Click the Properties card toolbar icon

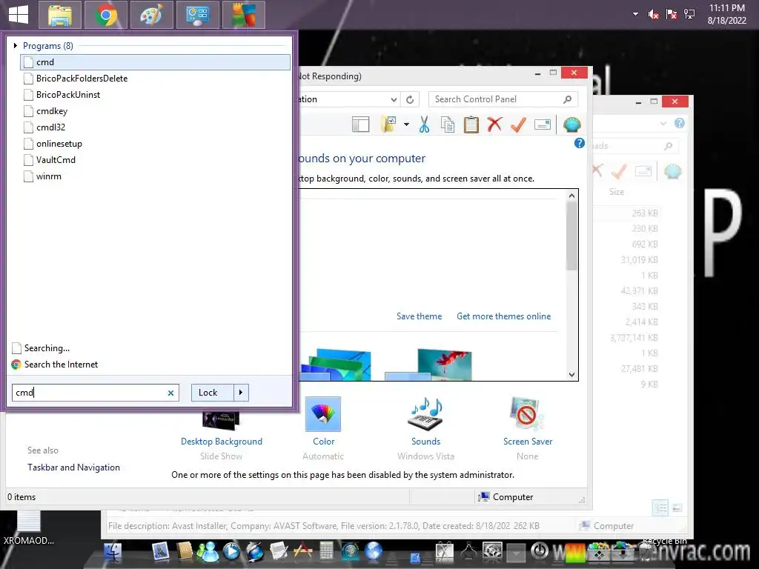click(543, 124)
